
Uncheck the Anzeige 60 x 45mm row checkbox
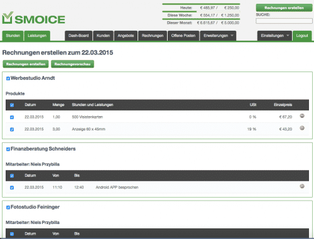pyautogui.click(x=12, y=129)
